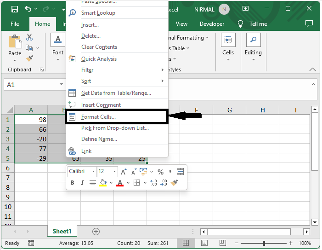This screenshot has width=322, height=250.
Task: Switch to Page Layout view
Action: click(x=204, y=243)
